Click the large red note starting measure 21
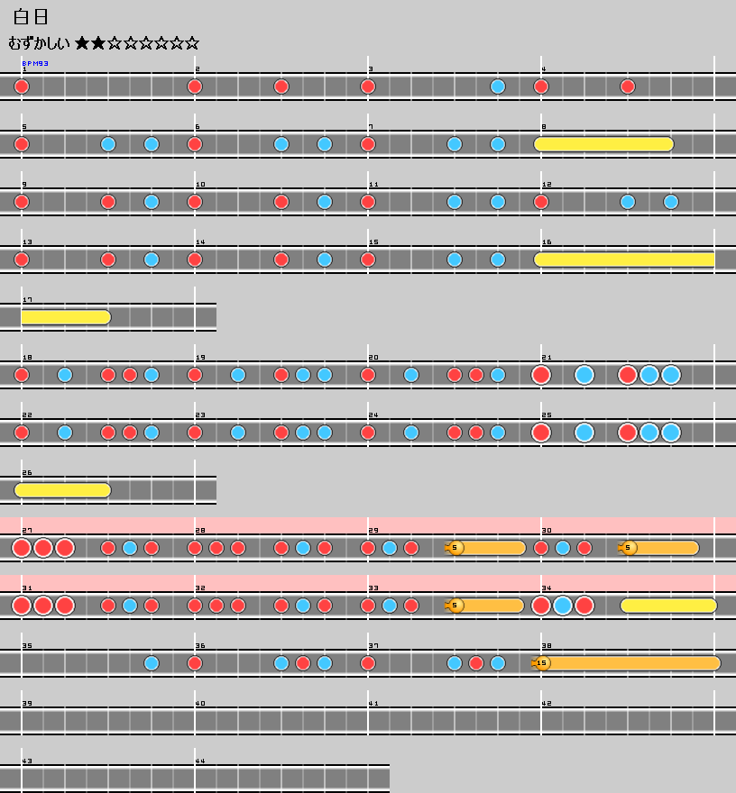The width and height of the screenshot is (736, 793). click(x=541, y=375)
